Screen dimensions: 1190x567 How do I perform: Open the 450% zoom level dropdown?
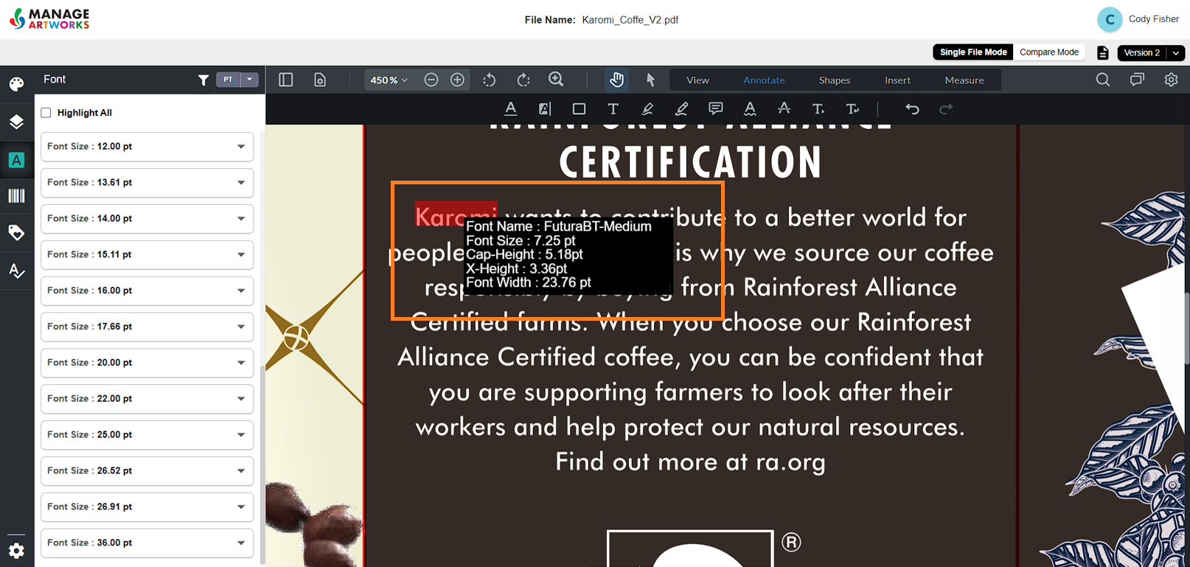pos(389,80)
